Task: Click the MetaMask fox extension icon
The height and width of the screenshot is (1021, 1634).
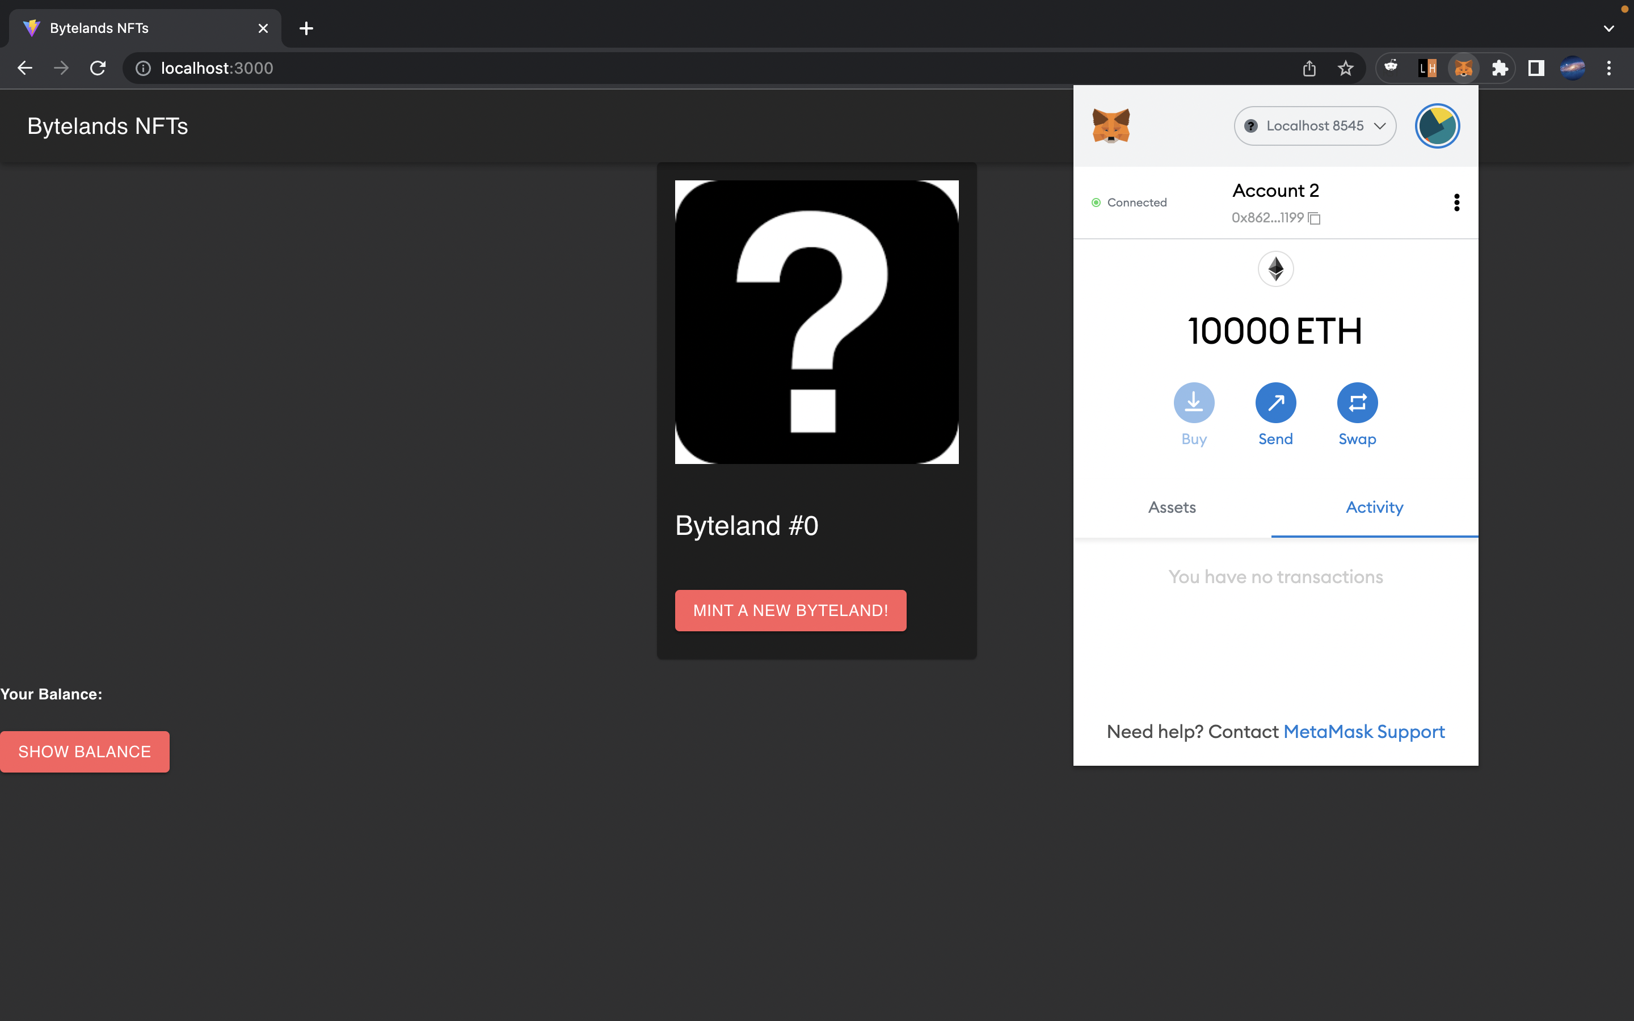Action: coord(1463,68)
